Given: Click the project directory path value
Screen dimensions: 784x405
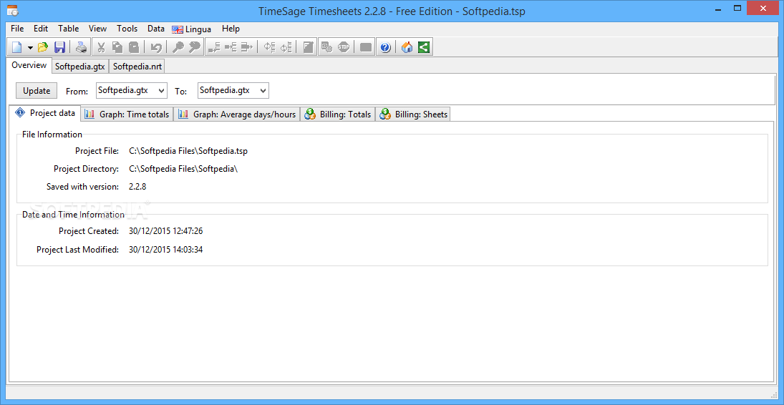Looking at the screenshot, I should coord(183,168).
